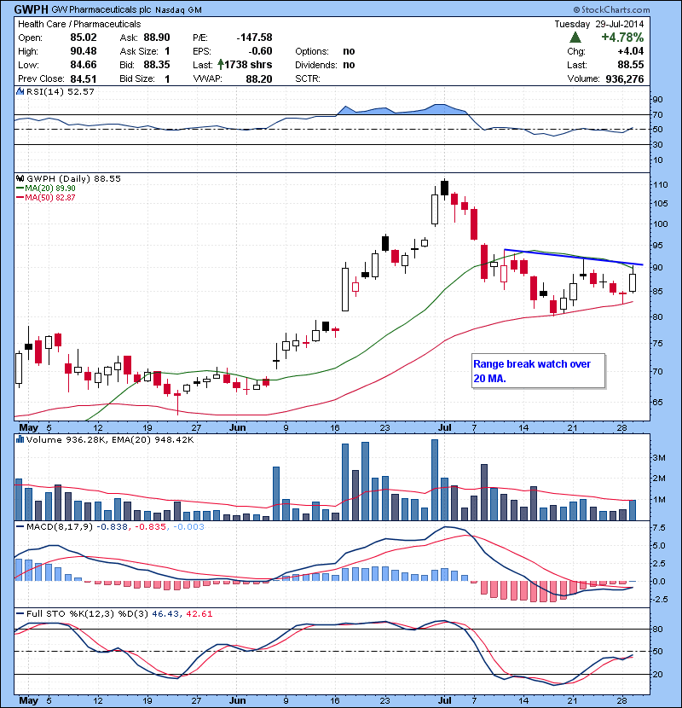Click the Tuesday 29-Jul-2014 date
Image resolution: width=682 pixels, height=708 pixels.
599,24
